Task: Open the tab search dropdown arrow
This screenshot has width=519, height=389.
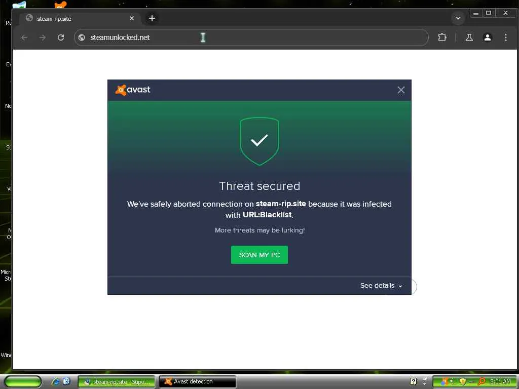Action: click(x=458, y=18)
